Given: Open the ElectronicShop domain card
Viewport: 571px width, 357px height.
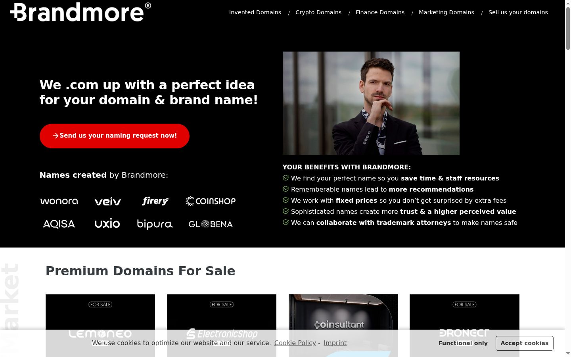Looking at the screenshot, I should 222,326.
